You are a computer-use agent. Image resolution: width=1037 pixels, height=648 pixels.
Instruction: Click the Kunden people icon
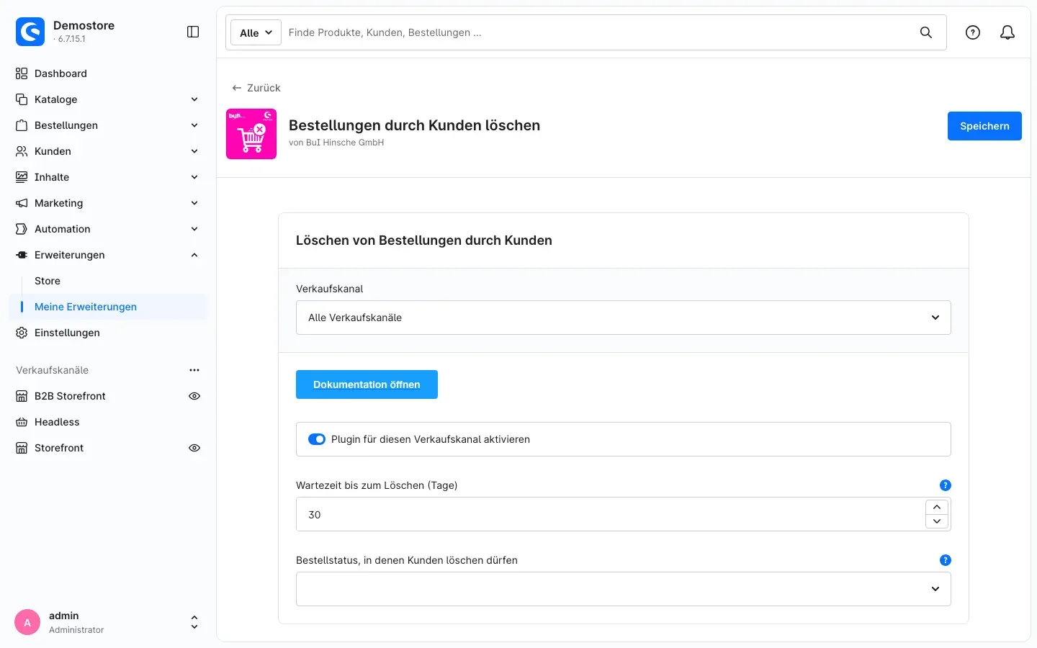click(22, 151)
